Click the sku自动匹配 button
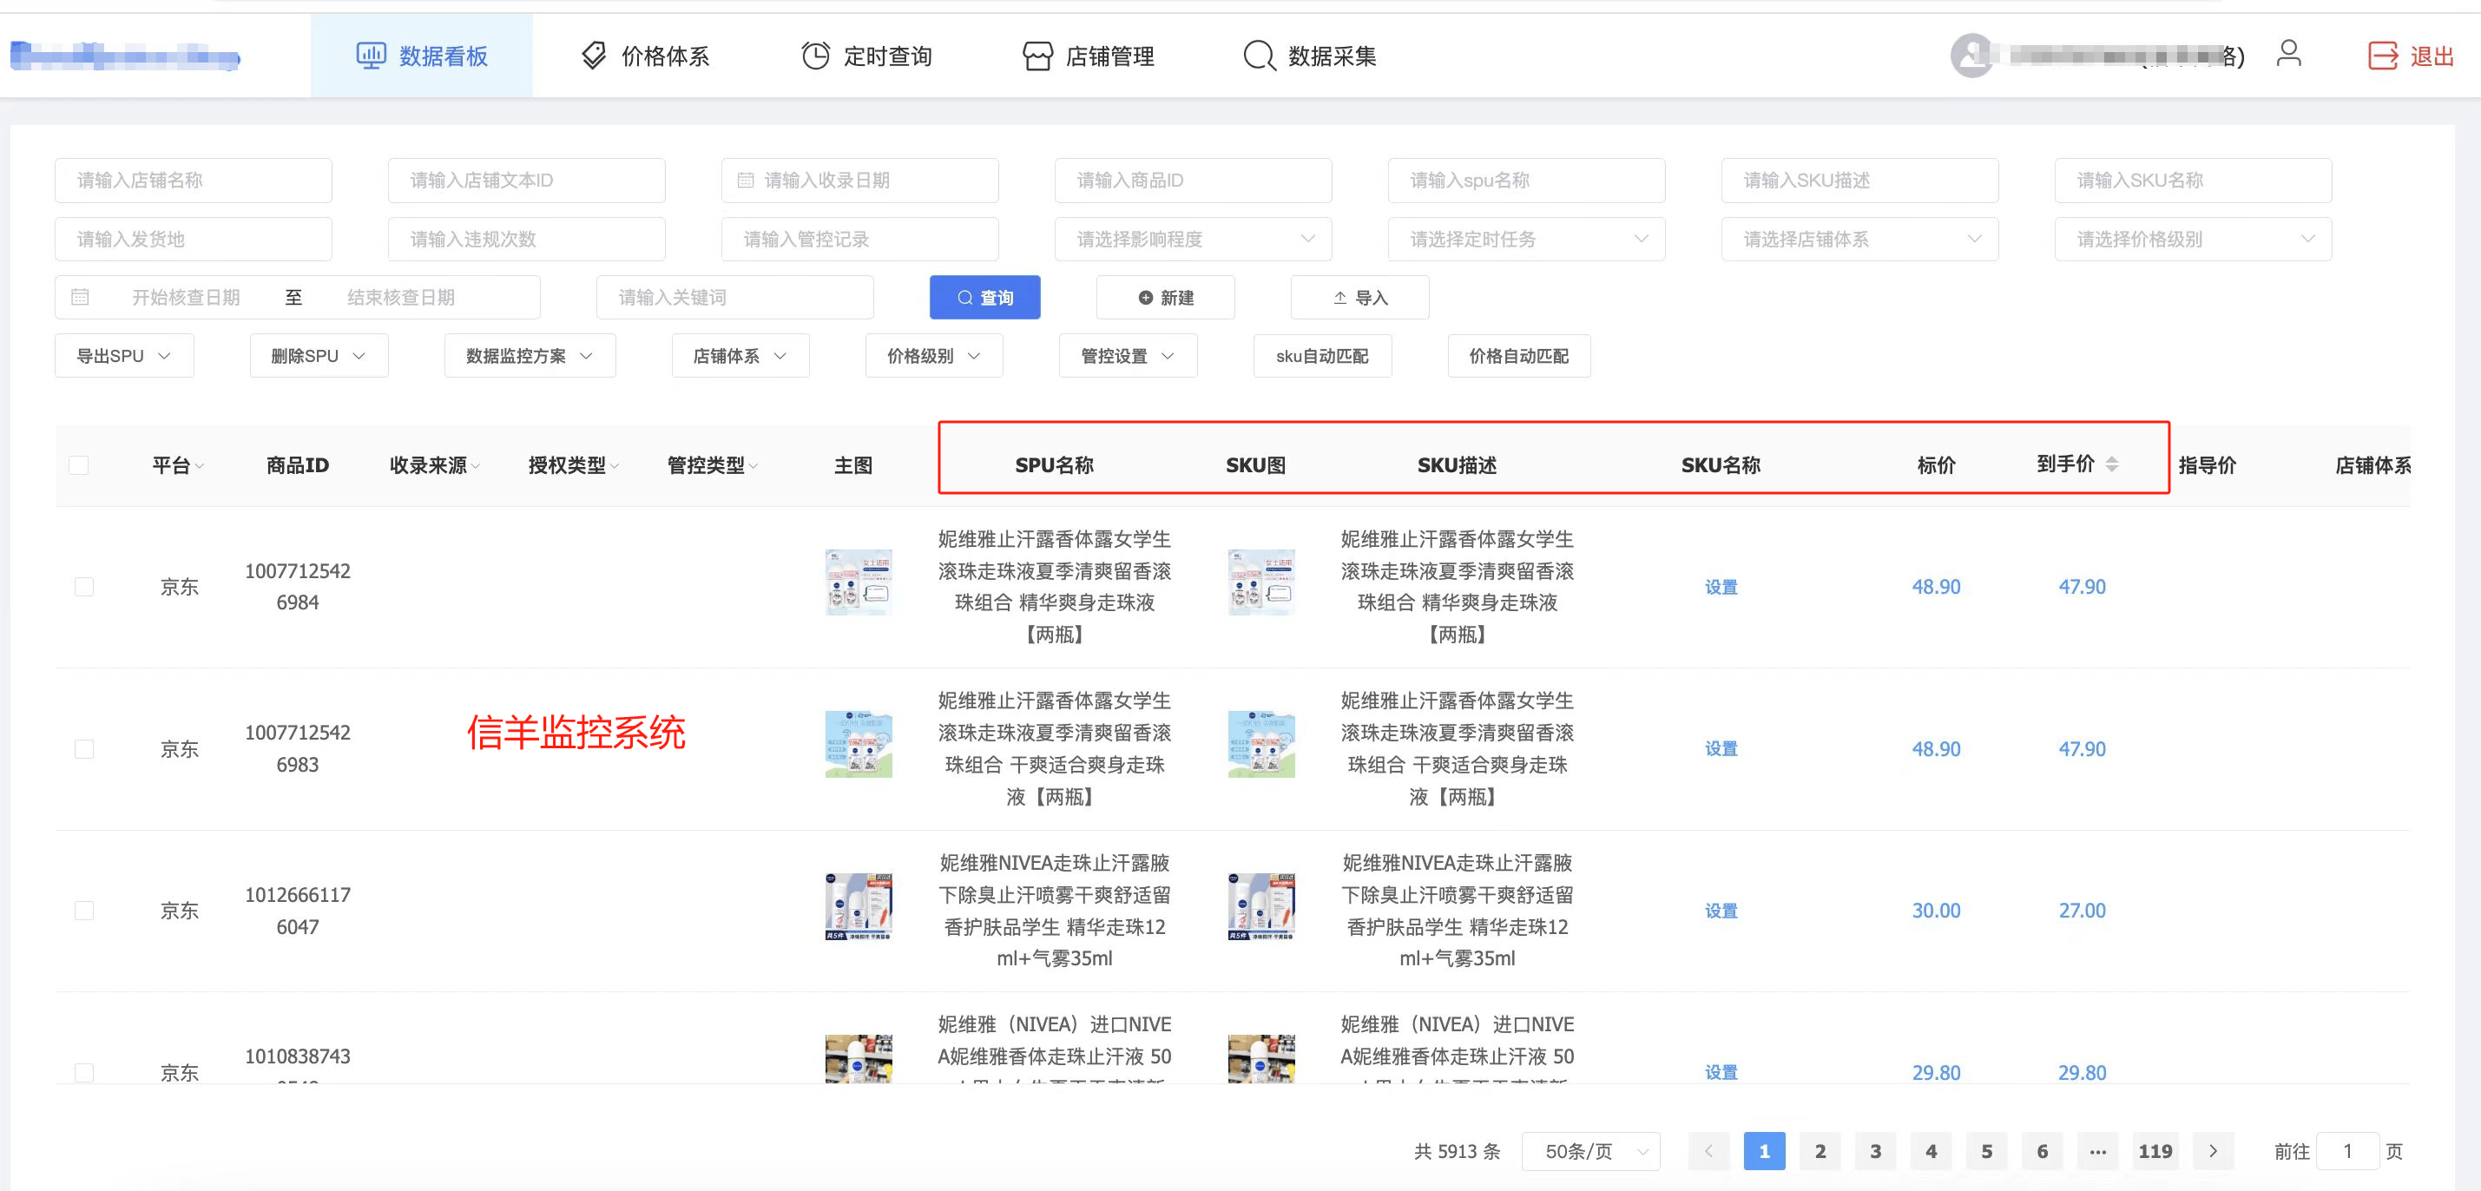The image size is (2481, 1191). coord(1322,356)
